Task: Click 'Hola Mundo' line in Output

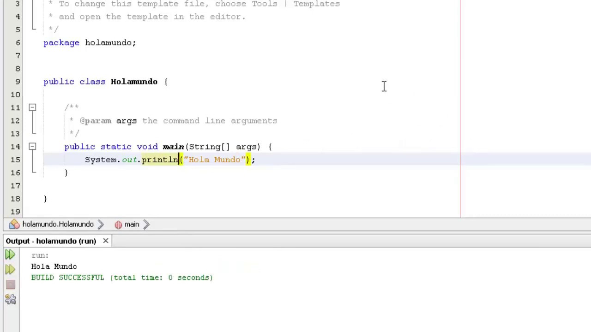Action: [x=54, y=267]
